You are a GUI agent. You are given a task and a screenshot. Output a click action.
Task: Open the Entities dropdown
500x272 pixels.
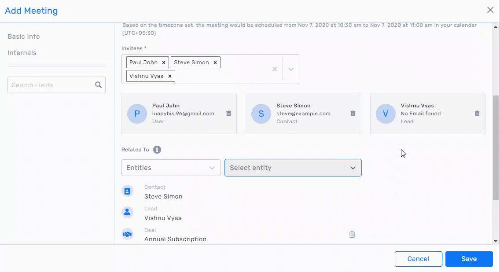point(171,168)
